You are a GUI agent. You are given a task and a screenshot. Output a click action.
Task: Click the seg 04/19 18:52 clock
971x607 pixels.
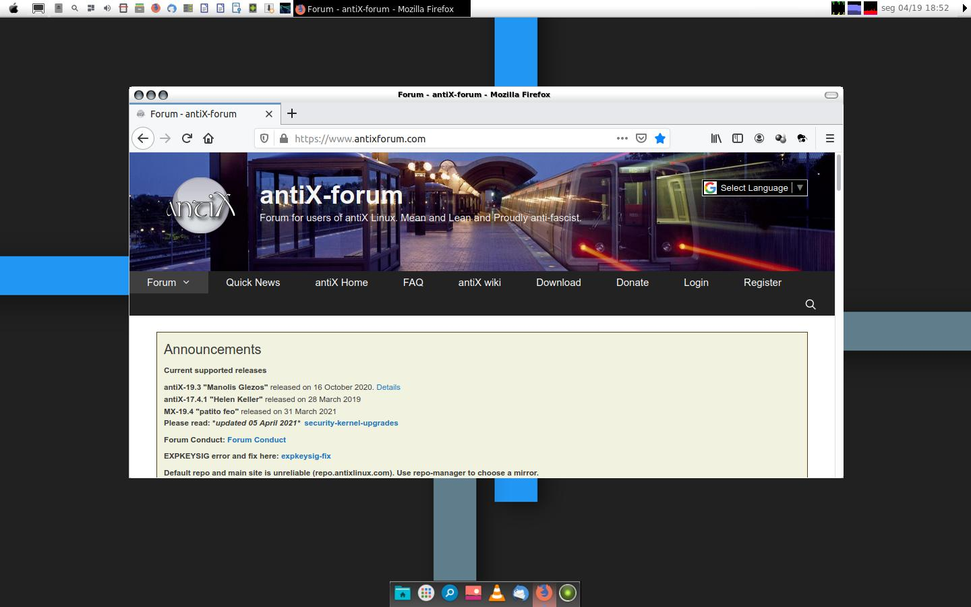pyautogui.click(x=915, y=8)
